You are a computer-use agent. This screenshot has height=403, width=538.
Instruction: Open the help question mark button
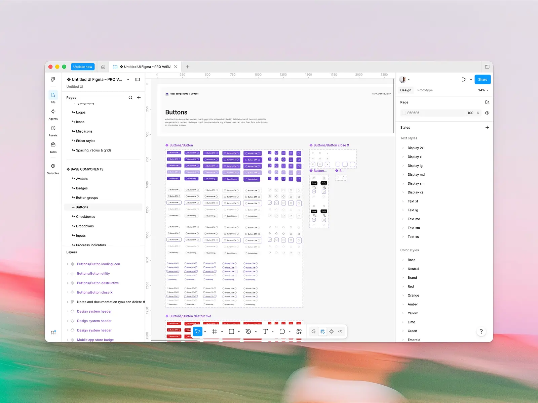click(481, 331)
